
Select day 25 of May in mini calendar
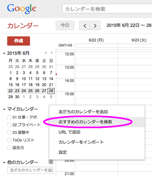coord(10,67)
